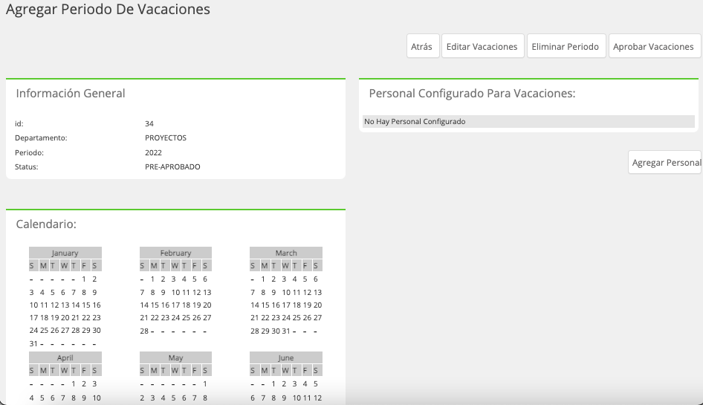The image size is (703, 405).
Task: Open Editar Vacaciones
Action: tap(482, 46)
